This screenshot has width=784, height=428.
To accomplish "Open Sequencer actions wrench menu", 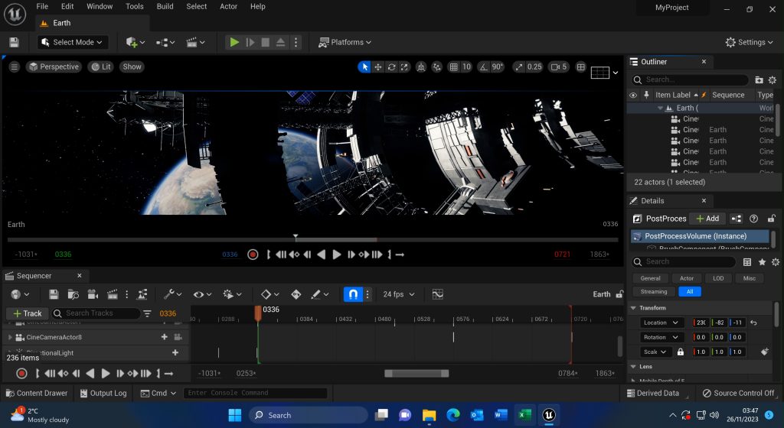I will 172,294.
